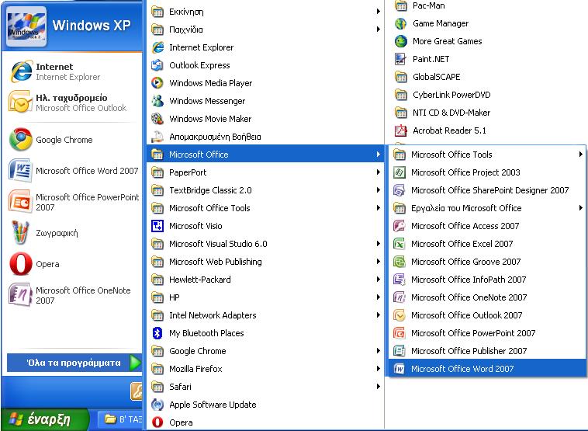Launch Microsoft Office Groove 2007
588x431 pixels.
click(487, 262)
